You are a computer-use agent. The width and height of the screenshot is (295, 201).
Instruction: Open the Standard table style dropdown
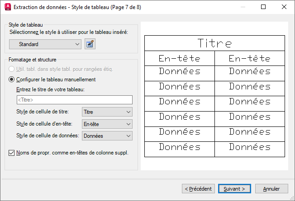[x=45, y=44]
